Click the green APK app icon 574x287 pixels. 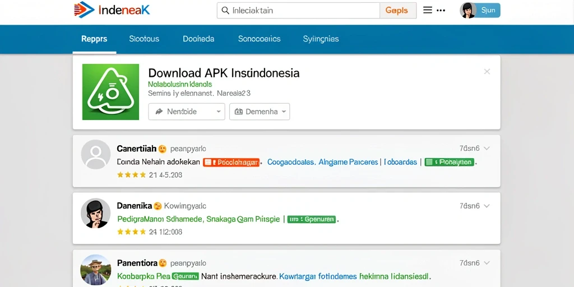[110, 92]
